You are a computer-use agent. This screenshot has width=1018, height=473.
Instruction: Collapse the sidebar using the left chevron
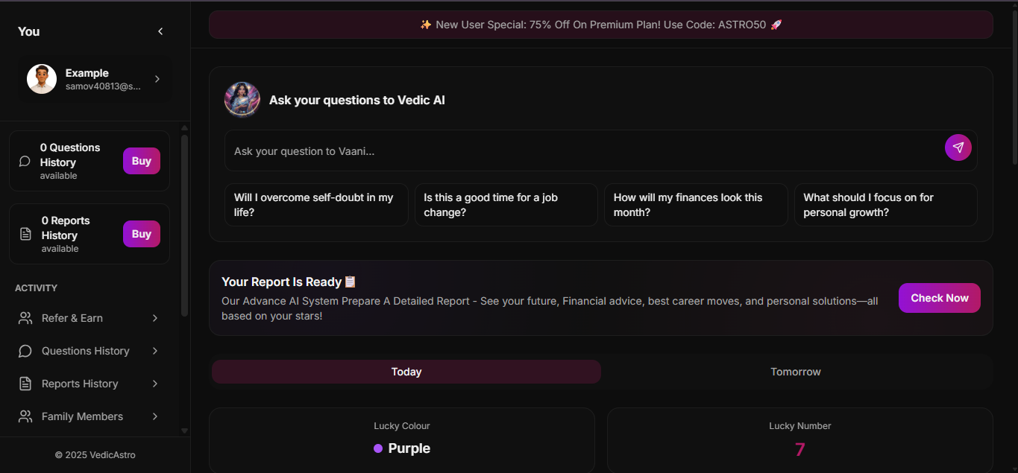point(160,31)
